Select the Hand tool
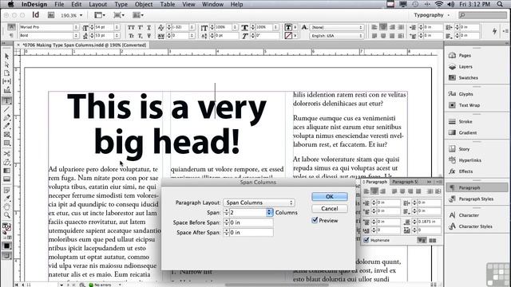Image resolution: width=511 pixels, height=287 pixels. tap(7, 206)
